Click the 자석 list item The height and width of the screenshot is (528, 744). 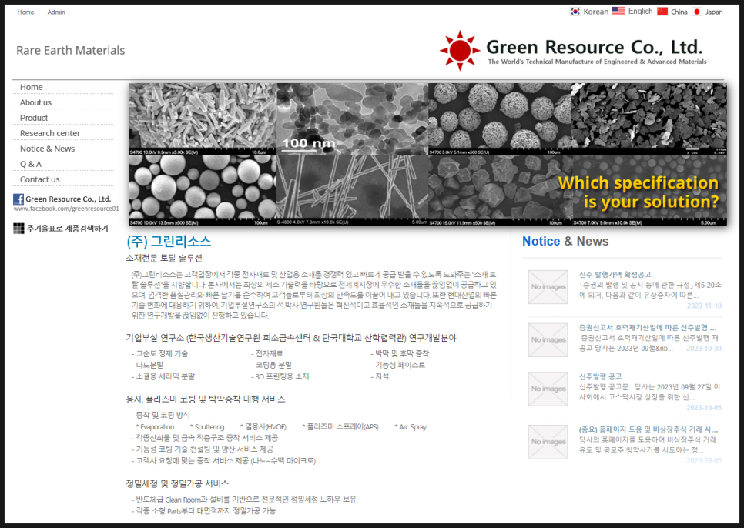[x=382, y=376]
